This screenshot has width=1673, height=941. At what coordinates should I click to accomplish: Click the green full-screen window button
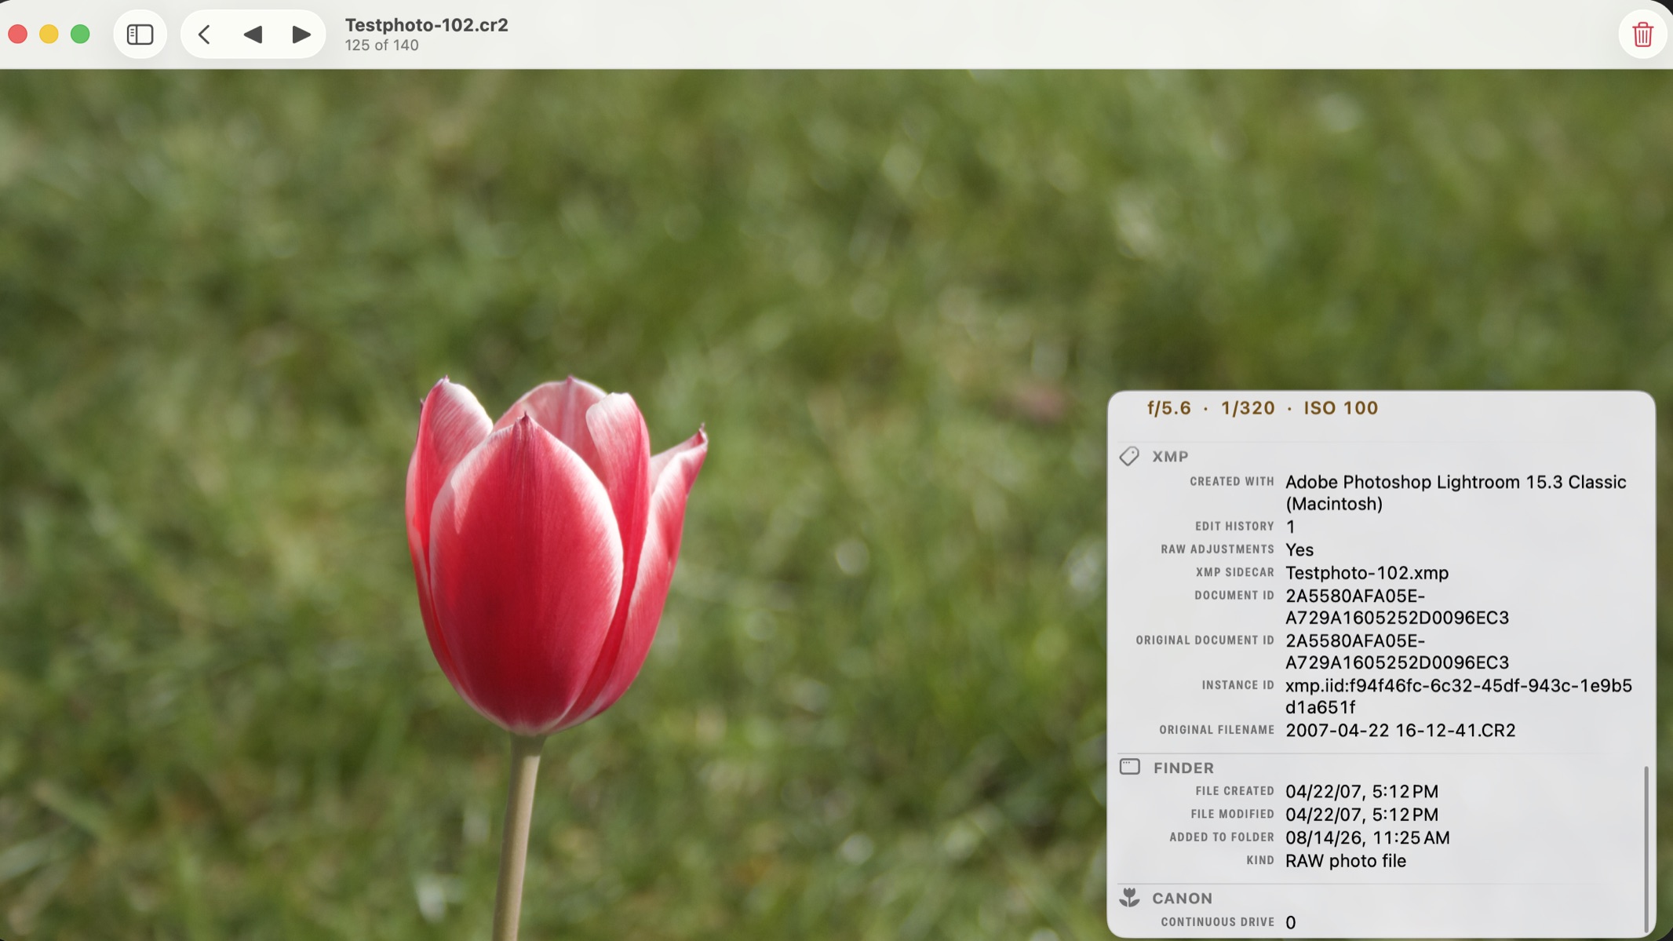80,35
